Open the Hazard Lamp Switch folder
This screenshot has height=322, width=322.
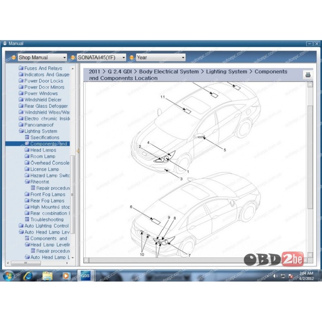(x=47, y=175)
